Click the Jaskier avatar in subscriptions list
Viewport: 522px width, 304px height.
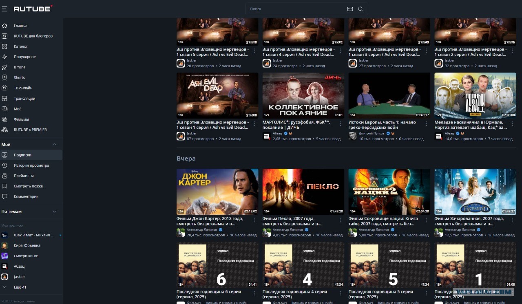[4, 277]
